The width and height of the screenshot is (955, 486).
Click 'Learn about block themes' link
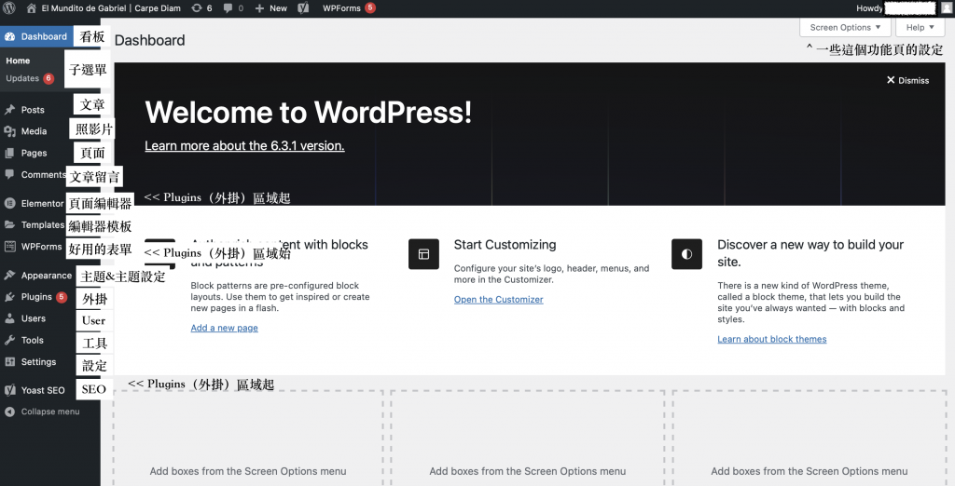[x=771, y=340]
